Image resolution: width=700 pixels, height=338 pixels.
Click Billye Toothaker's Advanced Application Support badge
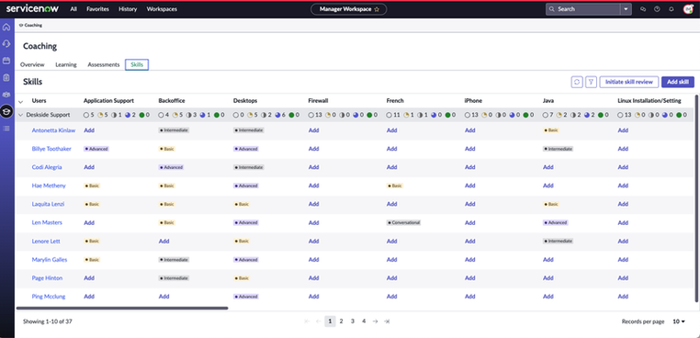click(96, 149)
